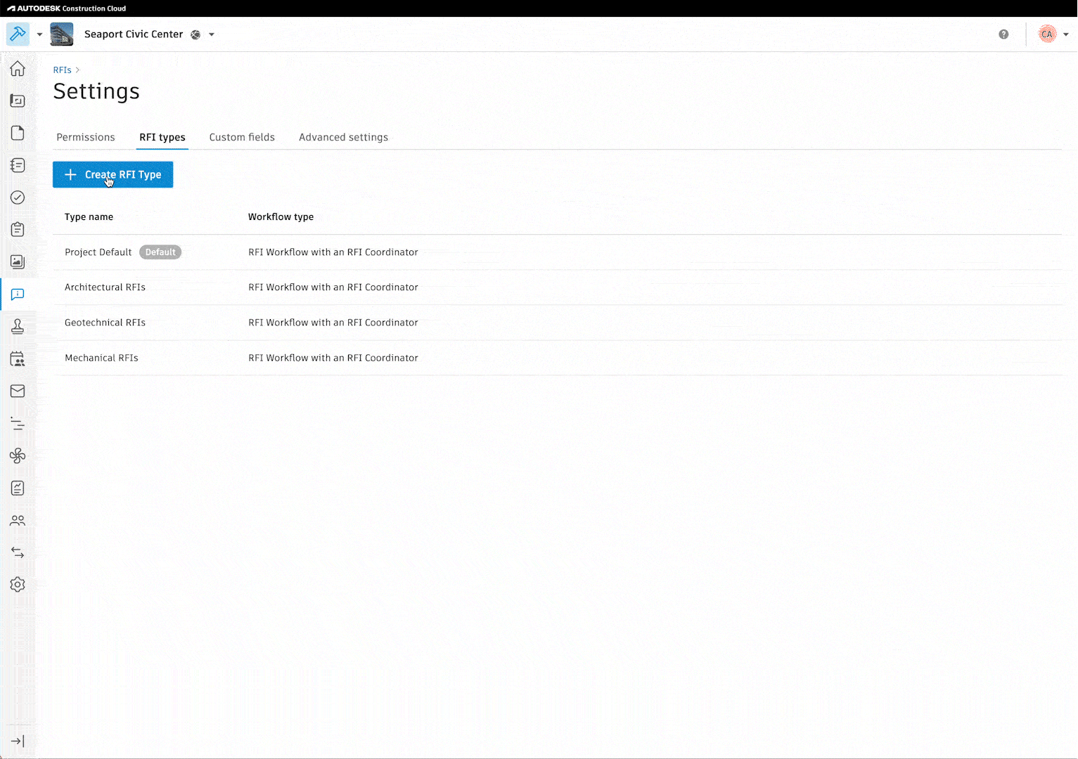Open the Home icon in sidebar
1078x759 pixels.
pyautogui.click(x=18, y=69)
